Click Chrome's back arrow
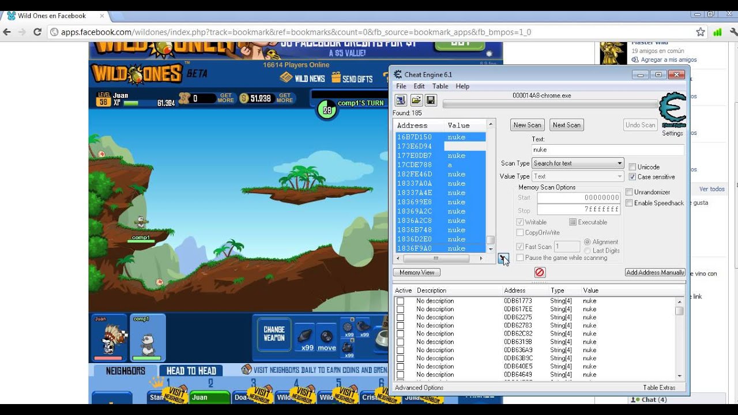Image resolution: width=738 pixels, height=415 pixels. click(x=7, y=32)
